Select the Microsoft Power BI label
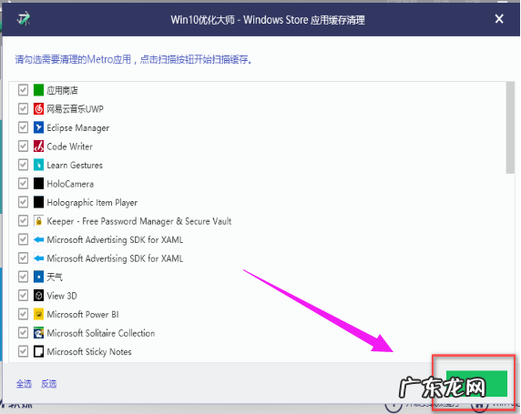The width and height of the screenshot is (521, 414). pos(83,315)
